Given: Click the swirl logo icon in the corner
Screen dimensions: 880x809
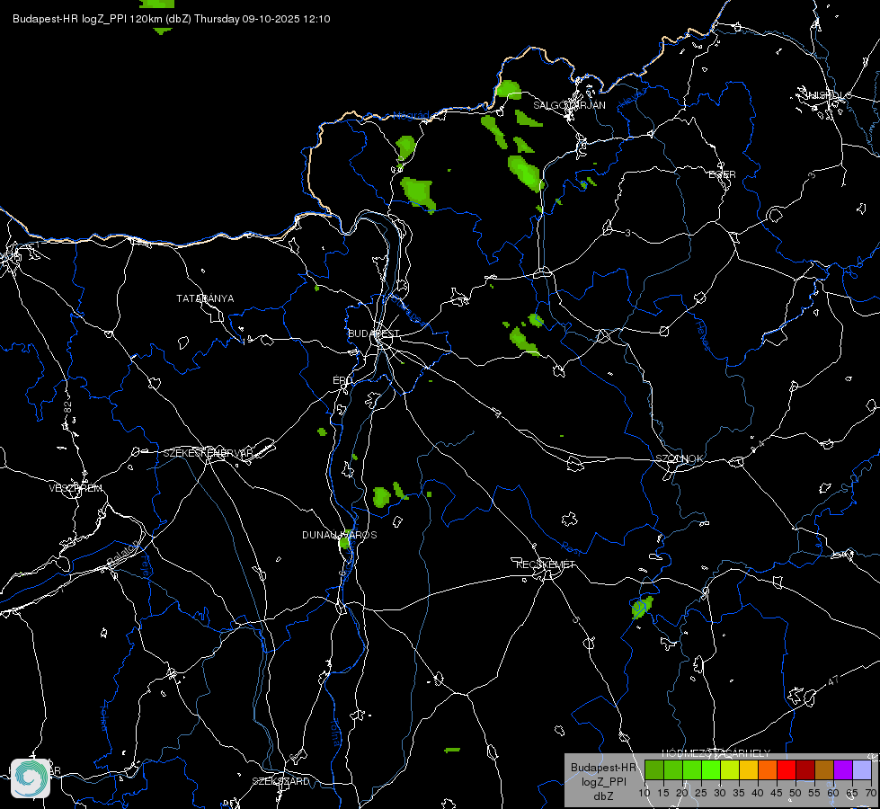Looking at the screenshot, I should 31,778.
